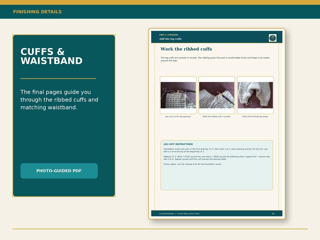Click the PART 4 | FINISHING label

pyautogui.click(x=169, y=35)
